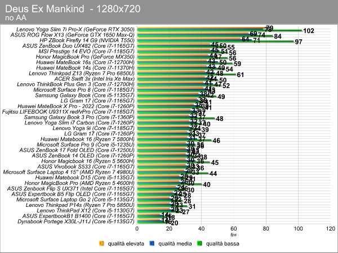Select ASUS Zenbook Flip S UX371 label
Screen dimensions: 338x253
tap(71, 189)
